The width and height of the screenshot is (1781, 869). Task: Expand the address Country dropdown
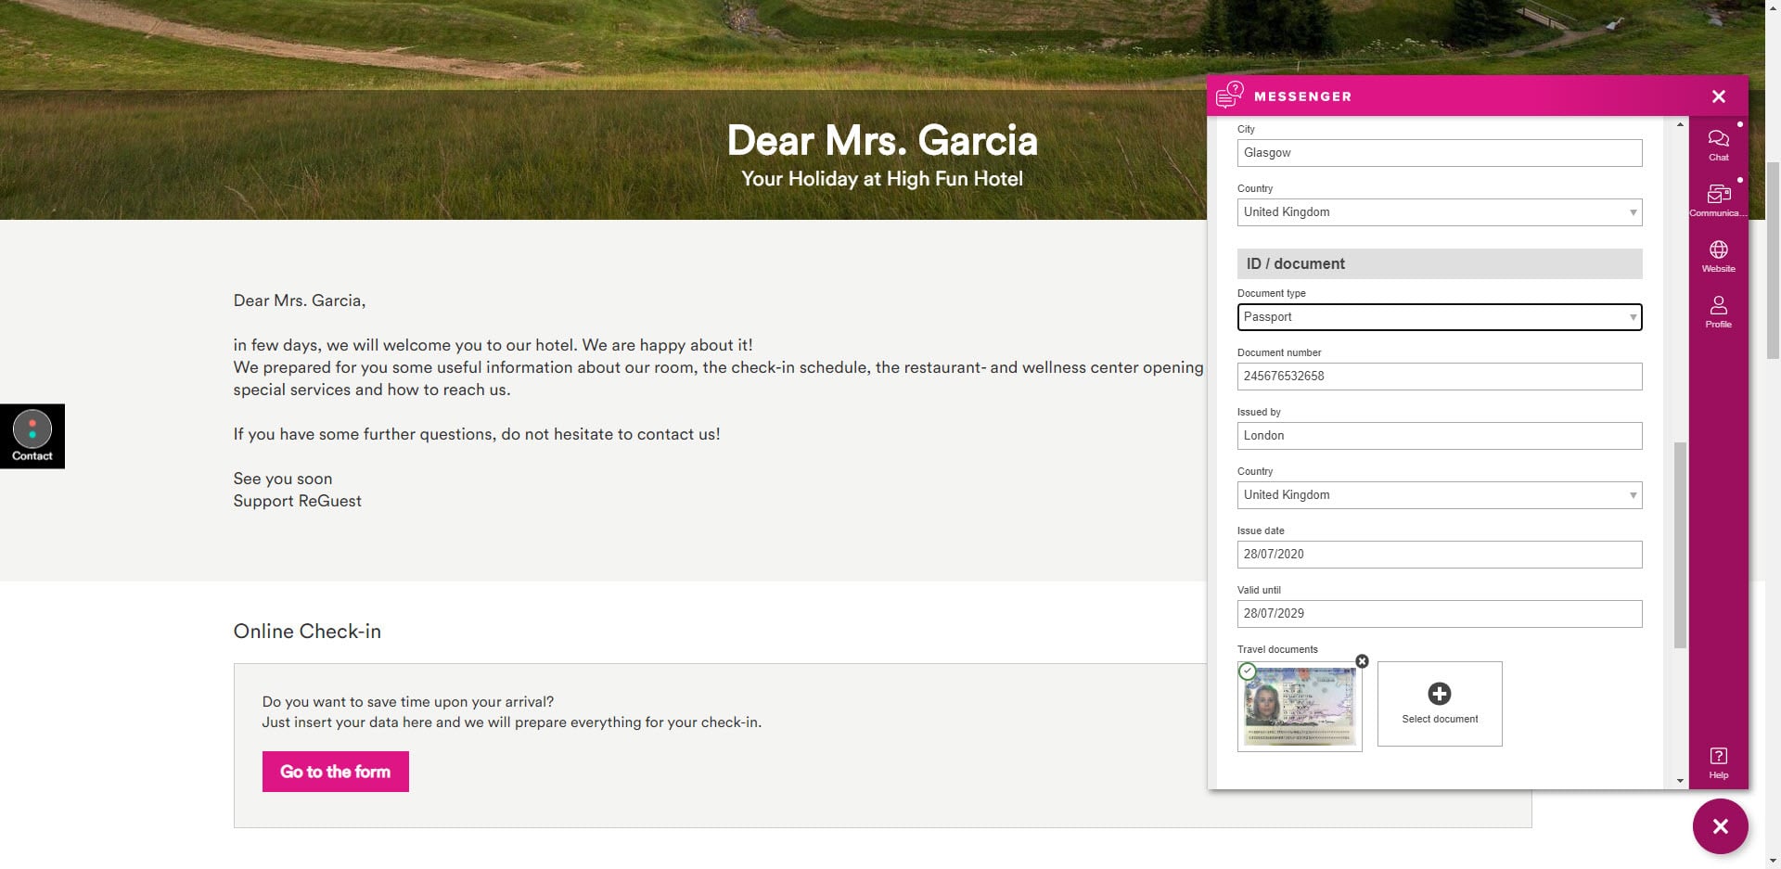1440,212
